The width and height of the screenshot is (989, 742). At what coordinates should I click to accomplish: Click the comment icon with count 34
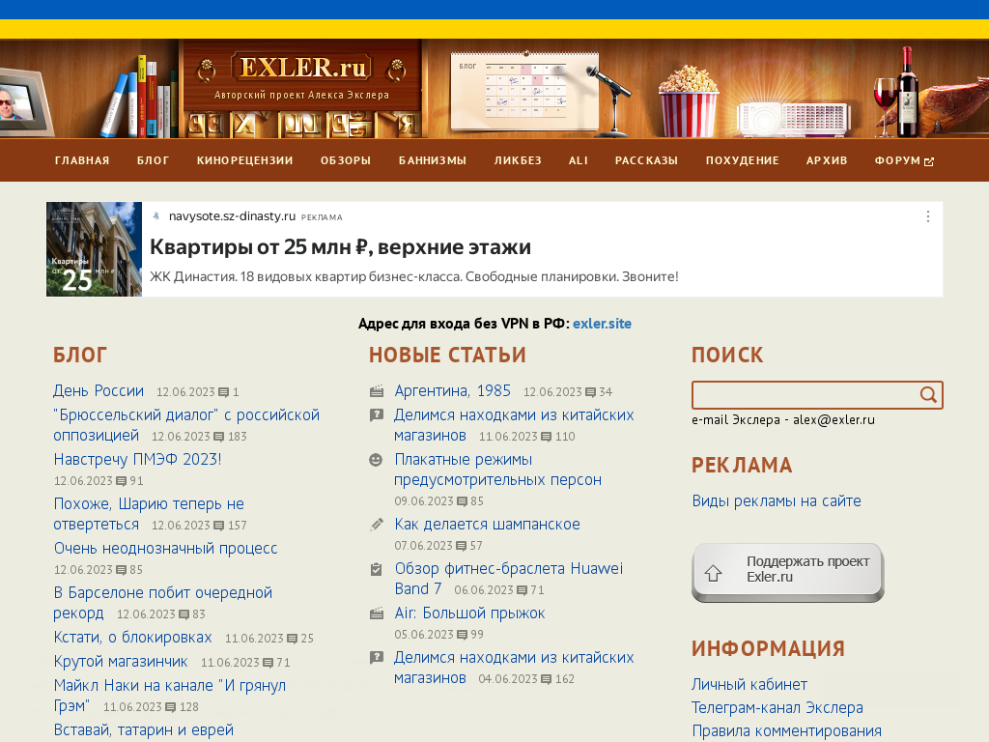click(x=590, y=392)
